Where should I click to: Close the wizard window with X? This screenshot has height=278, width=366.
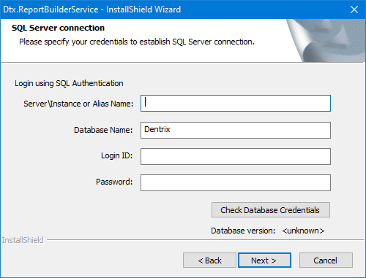(354, 9)
